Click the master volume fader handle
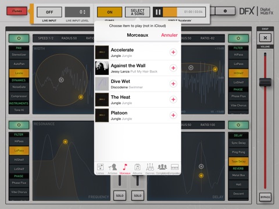The image size is (279, 209). [265, 82]
